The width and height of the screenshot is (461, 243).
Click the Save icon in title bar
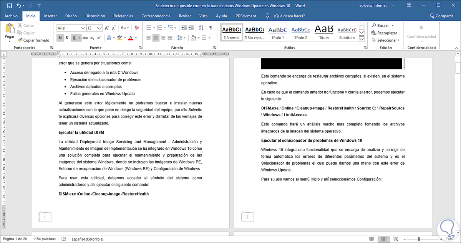pyautogui.click(x=10, y=6)
